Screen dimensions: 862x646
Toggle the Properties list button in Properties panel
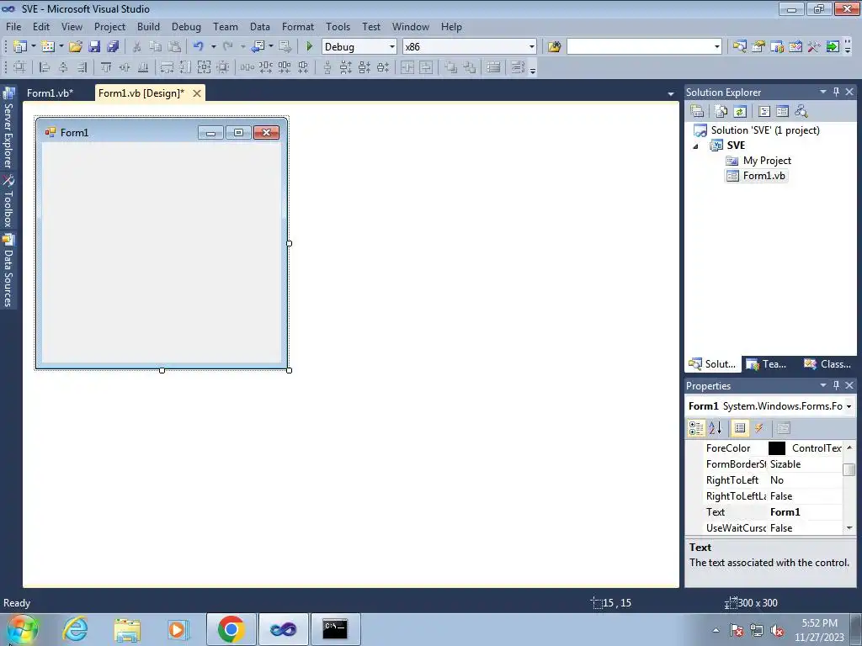click(x=739, y=428)
